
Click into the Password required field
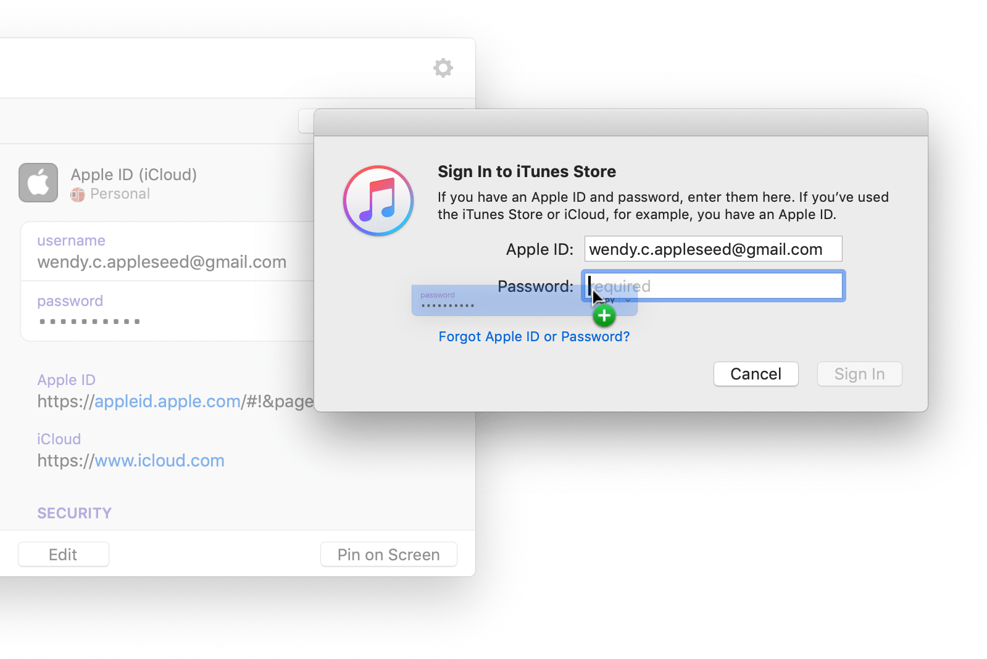point(713,286)
